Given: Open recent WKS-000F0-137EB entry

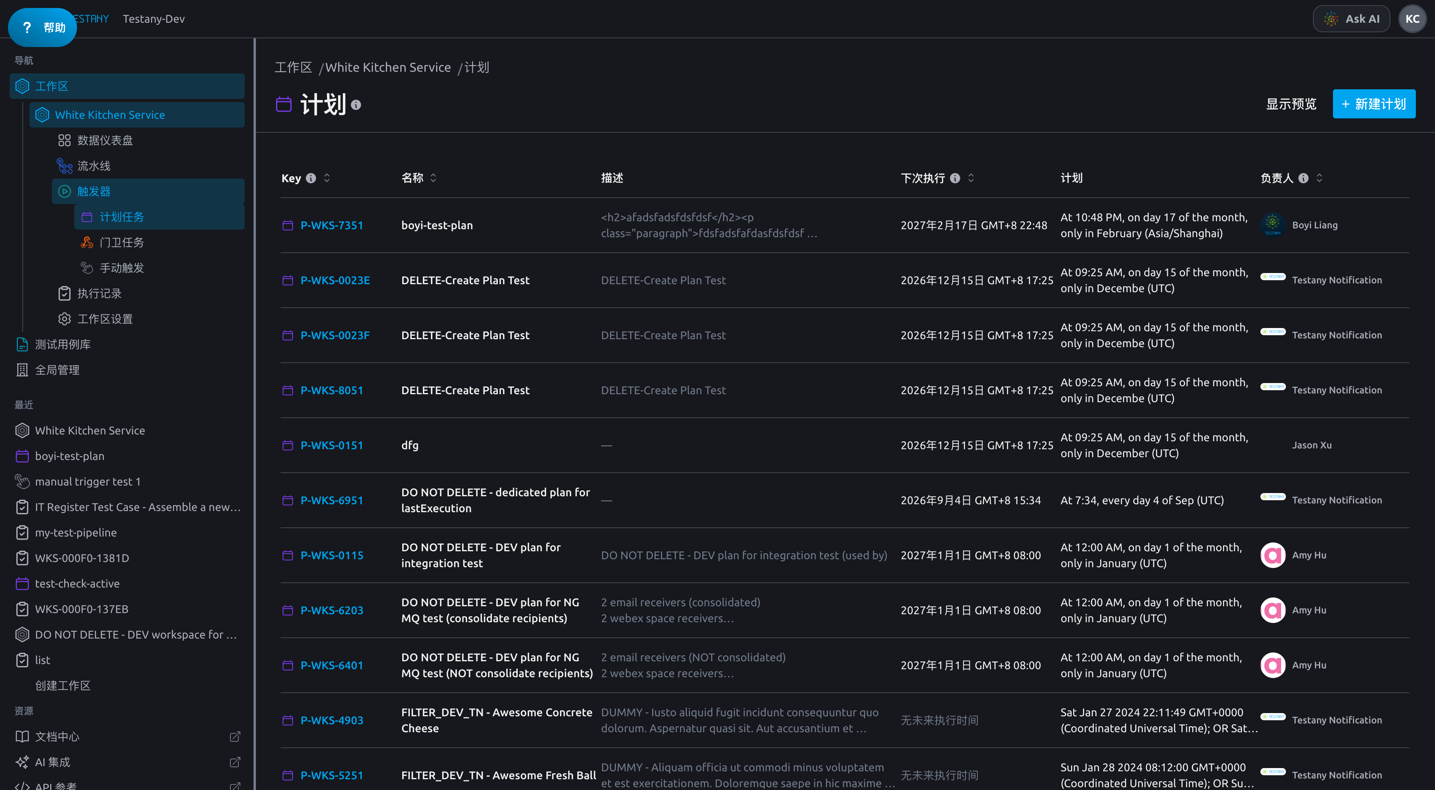Looking at the screenshot, I should 127,609.
